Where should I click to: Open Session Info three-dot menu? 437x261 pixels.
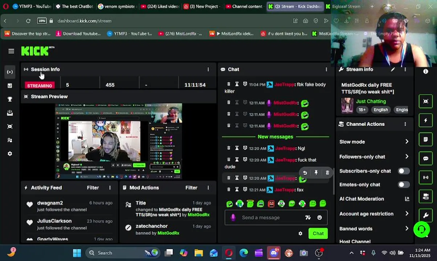[208, 69]
